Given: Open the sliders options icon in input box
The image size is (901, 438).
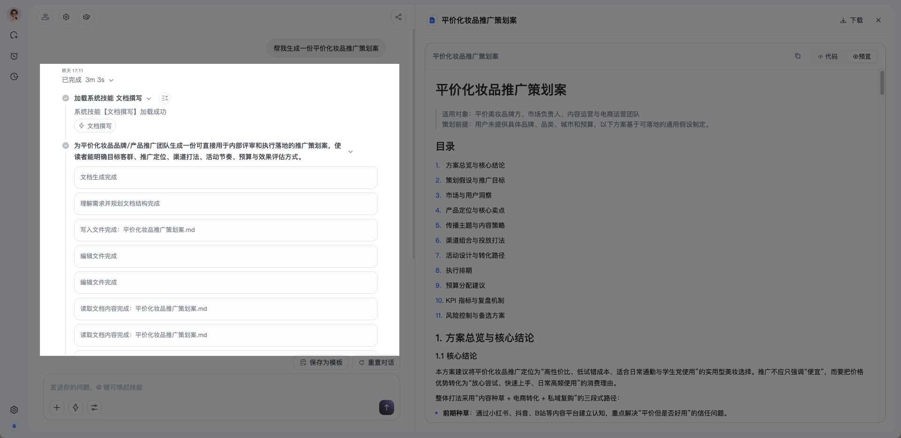Looking at the screenshot, I should 94,407.
